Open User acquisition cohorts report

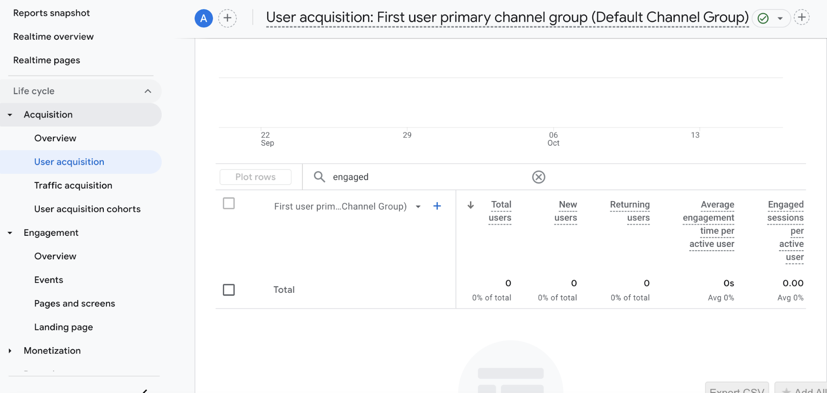[87, 209]
